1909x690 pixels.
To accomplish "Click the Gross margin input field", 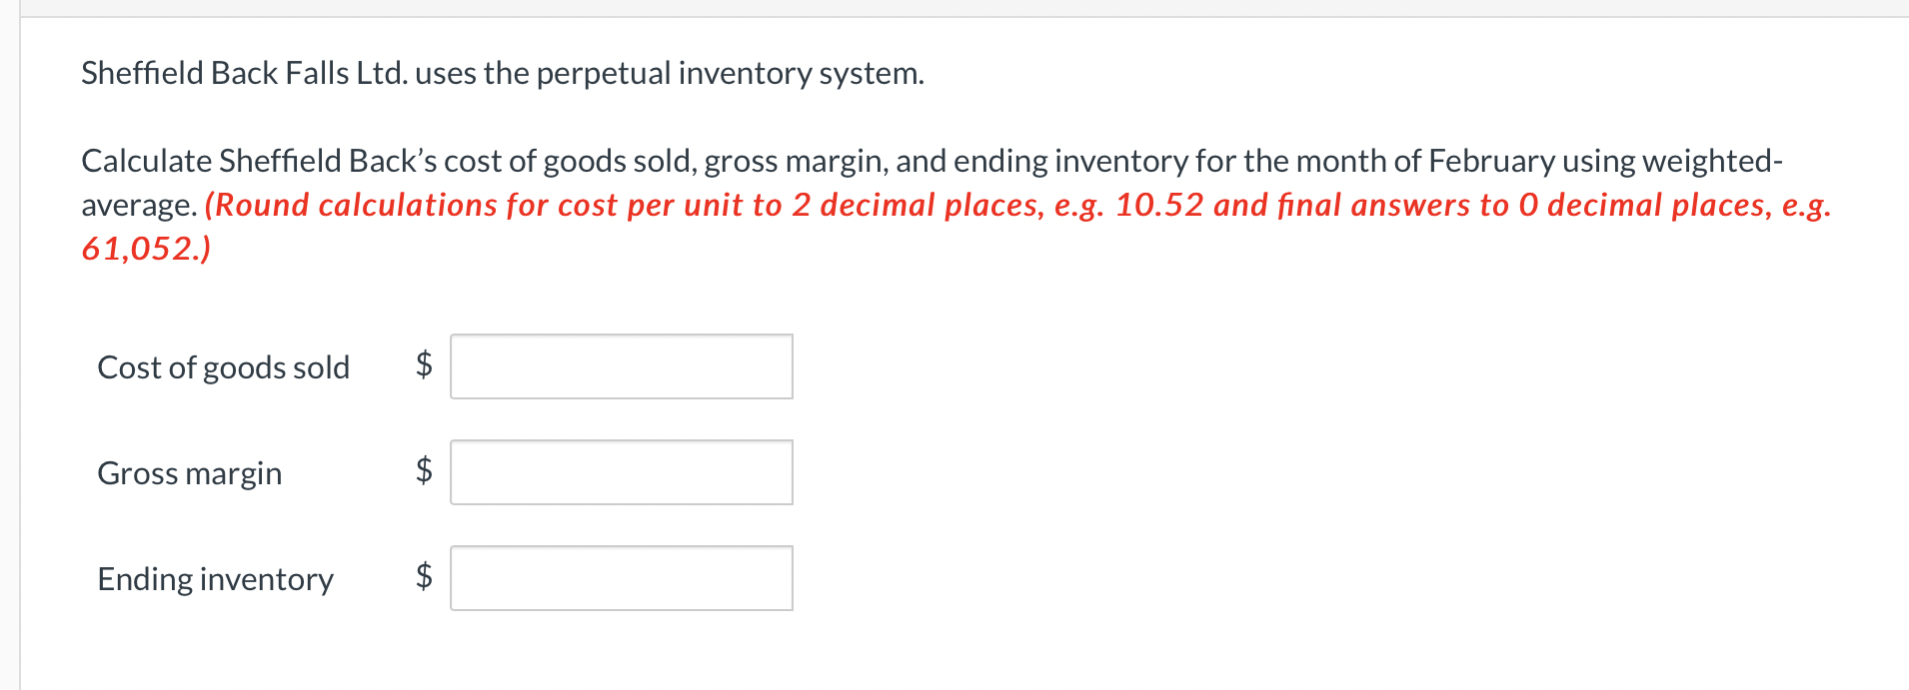I will click(620, 472).
